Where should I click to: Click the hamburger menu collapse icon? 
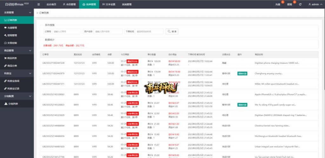(x=39, y=4)
